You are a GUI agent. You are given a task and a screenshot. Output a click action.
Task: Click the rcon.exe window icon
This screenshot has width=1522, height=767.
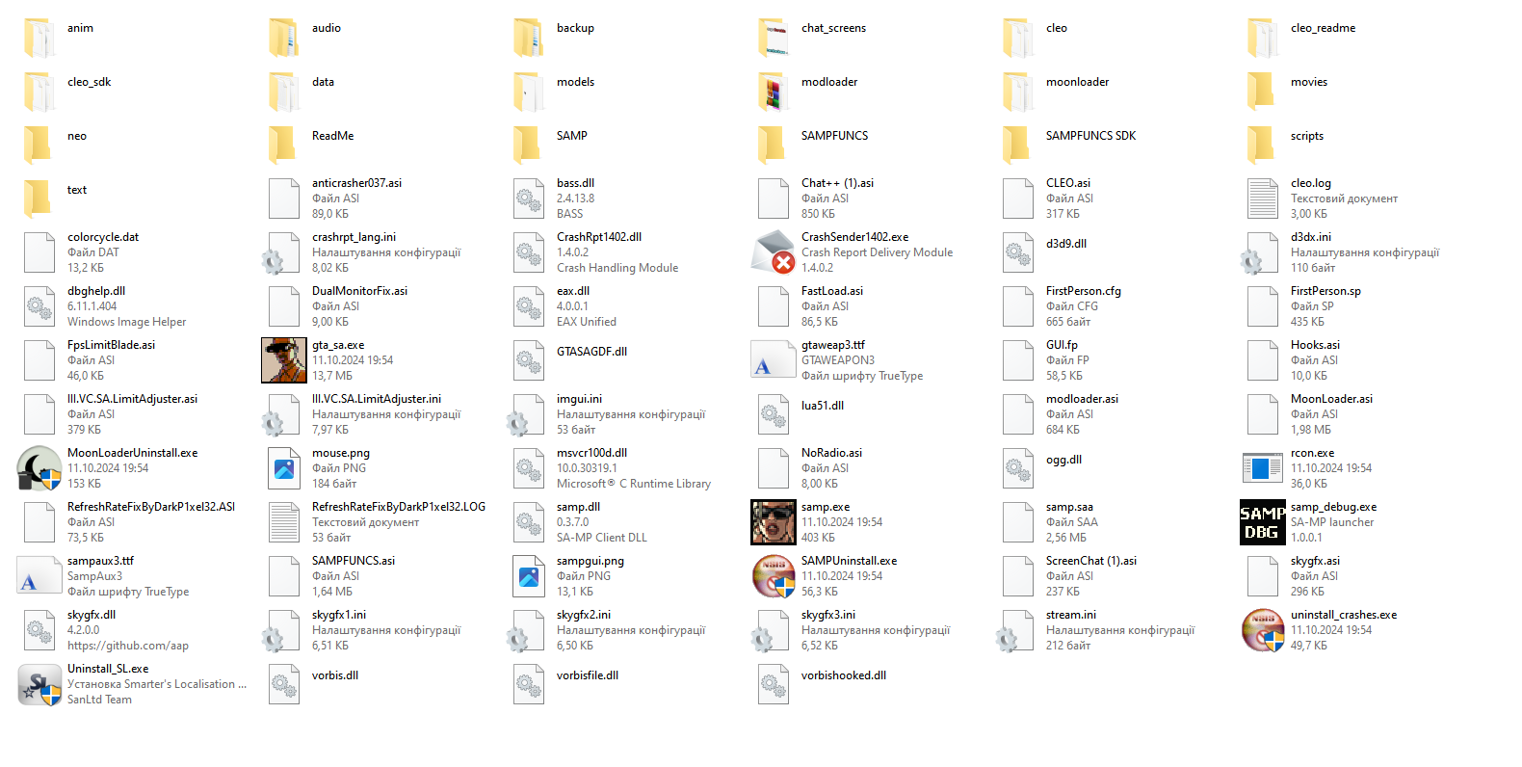click(1263, 468)
